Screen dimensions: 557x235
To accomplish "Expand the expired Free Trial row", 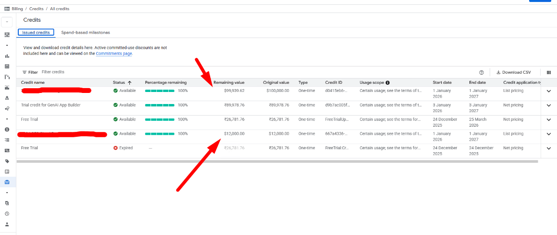I will 548,148.
